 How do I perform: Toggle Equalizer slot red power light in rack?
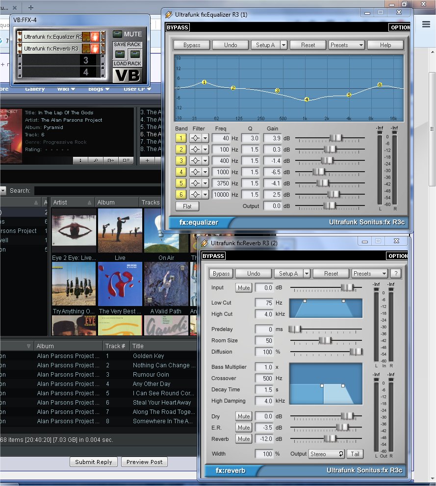95,37
